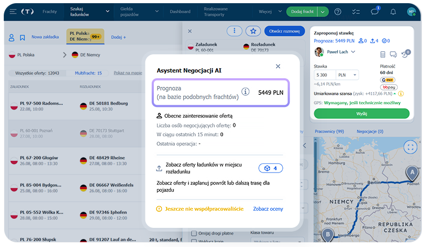Expand the Giełda pojazdów dropdown
The image size is (426, 247).
tap(157, 11)
